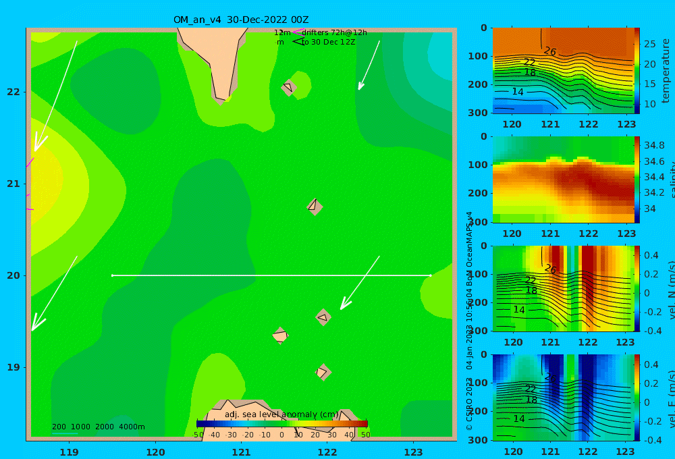Click the small island near 19.55N 121.95E
Screen dimensions: 675x459
[x=323, y=317]
